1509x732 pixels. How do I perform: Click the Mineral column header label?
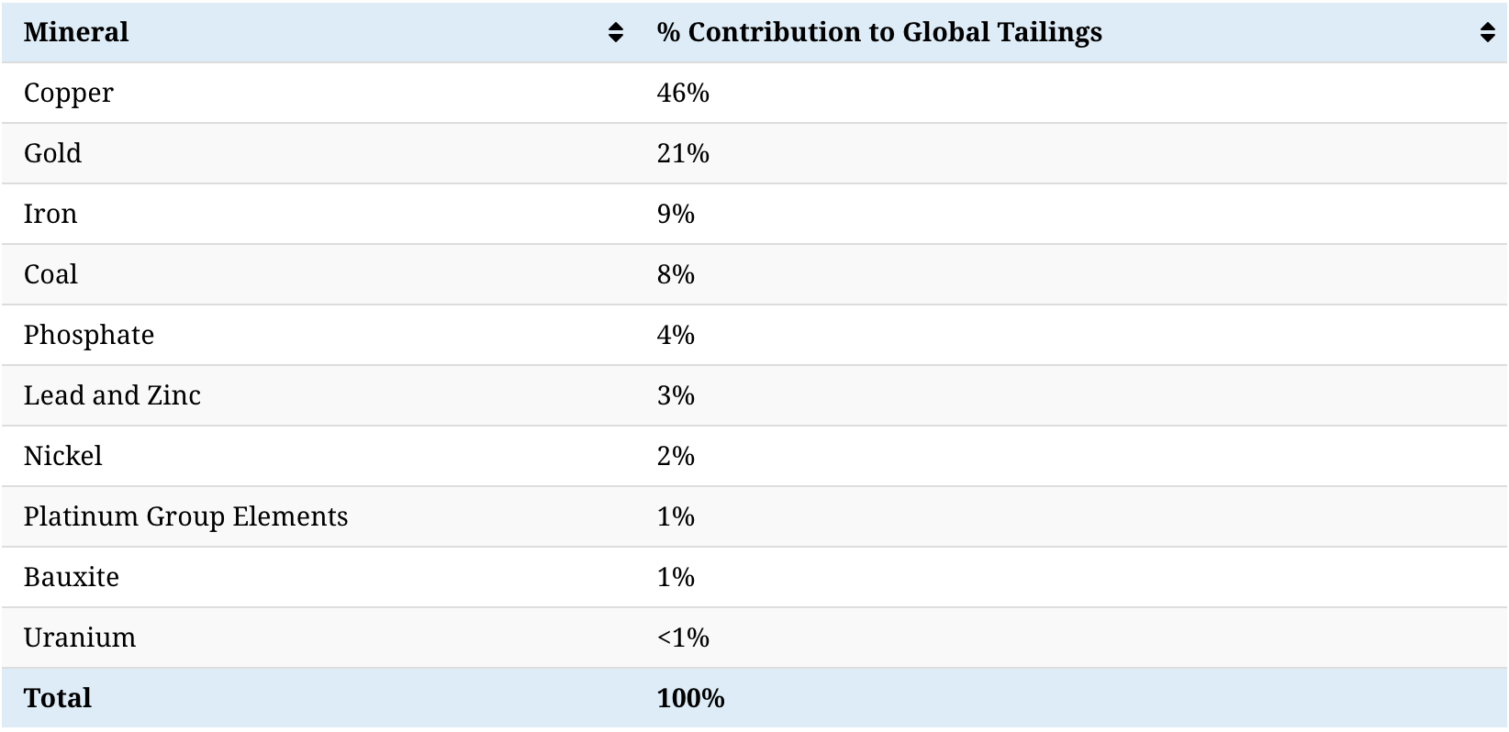tap(76, 32)
